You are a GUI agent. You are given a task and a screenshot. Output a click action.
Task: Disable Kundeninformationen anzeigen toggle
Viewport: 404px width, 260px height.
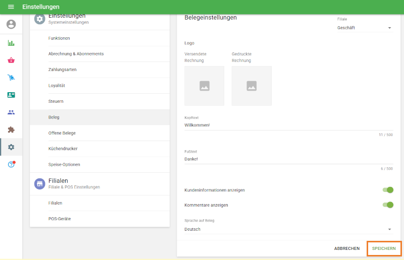tap(387, 190)
